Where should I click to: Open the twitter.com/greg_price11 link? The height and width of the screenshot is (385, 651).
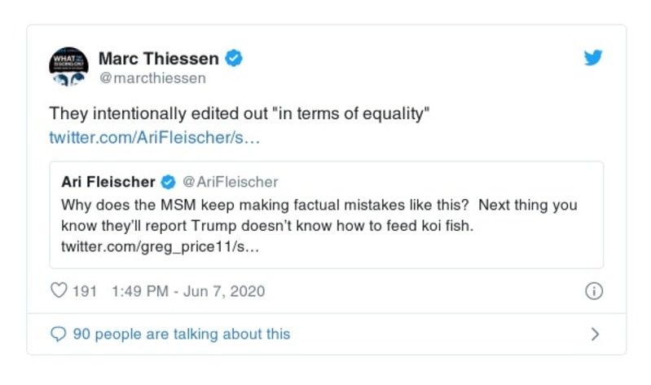point(161,246)
